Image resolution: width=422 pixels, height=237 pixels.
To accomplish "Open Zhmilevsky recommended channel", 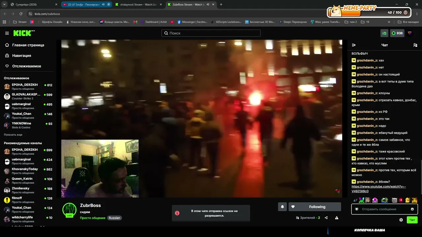I will coord(28,190).
